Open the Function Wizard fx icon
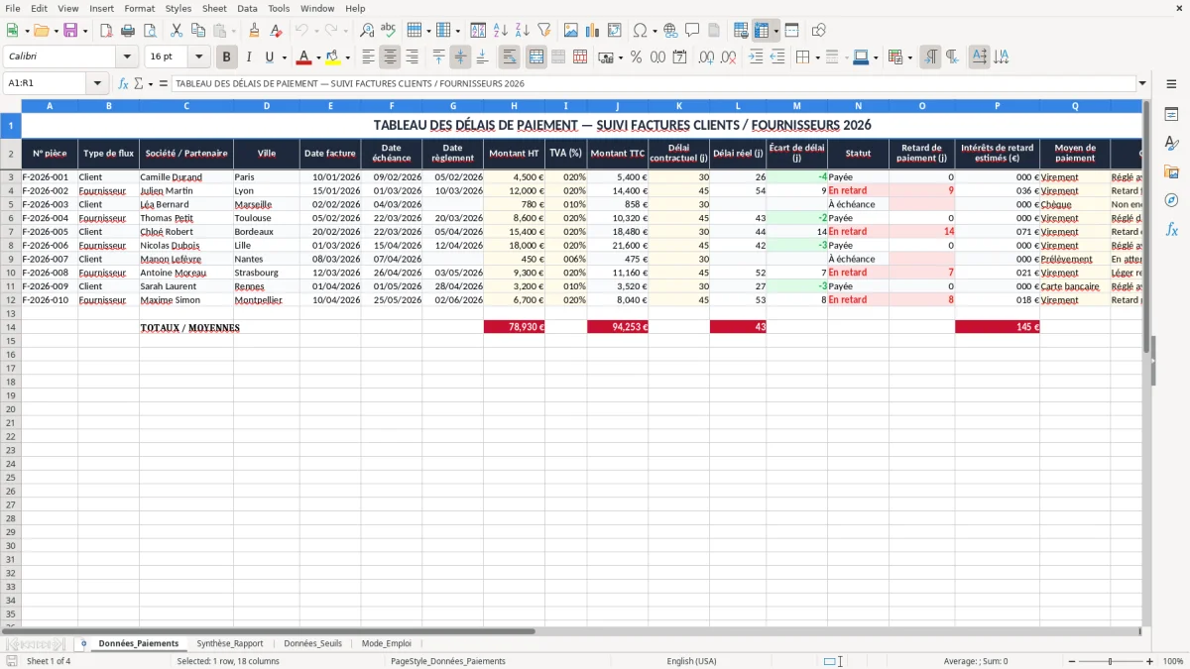 (124, 83)
